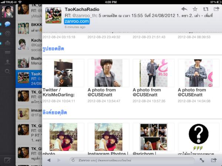Open the question mark icon thumbnail
Viewport: 222px width, 166px height.
198,136
